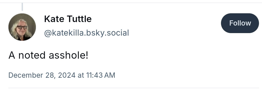Click the 11:43 AM time label
The image size is (262, 91).
(101, 75)
